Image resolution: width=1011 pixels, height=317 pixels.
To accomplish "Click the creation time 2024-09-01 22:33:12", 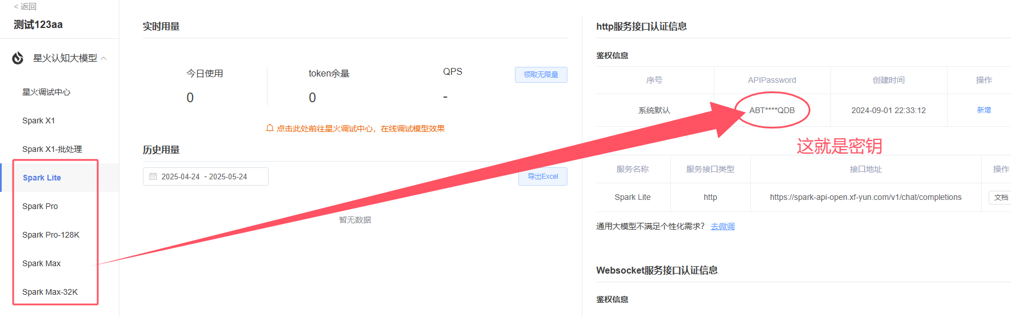I will click(888, 110).
